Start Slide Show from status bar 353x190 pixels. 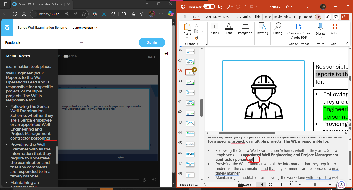(x=292, y=185)
